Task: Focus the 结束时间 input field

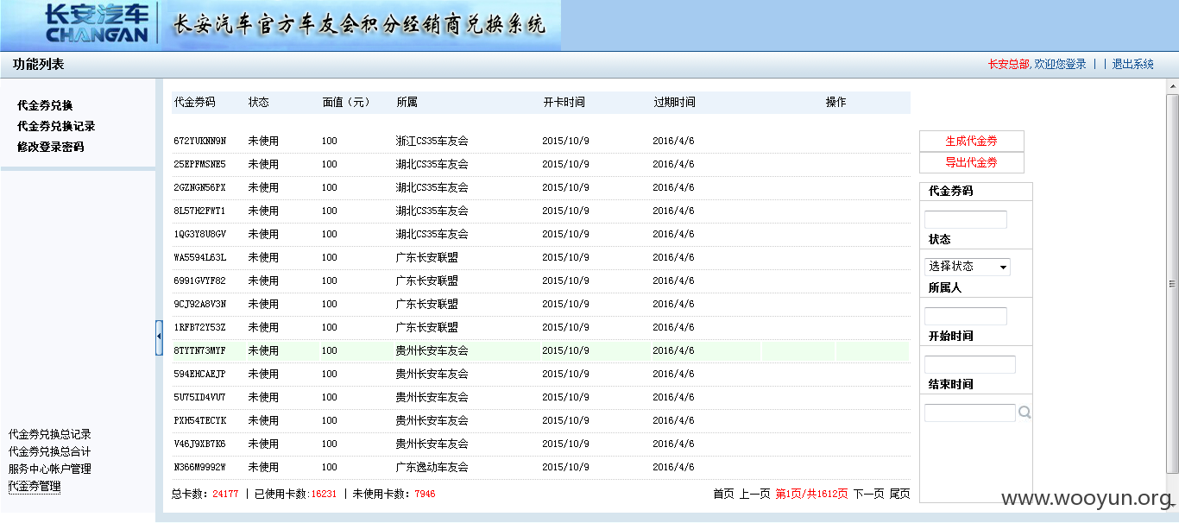Action: [x=970, y=413]
